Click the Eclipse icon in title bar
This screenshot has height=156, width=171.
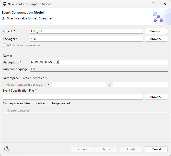click(x=4, y=4)
